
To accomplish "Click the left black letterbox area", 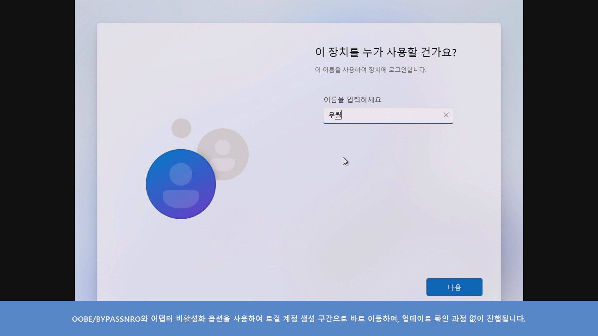I will 37,149.
